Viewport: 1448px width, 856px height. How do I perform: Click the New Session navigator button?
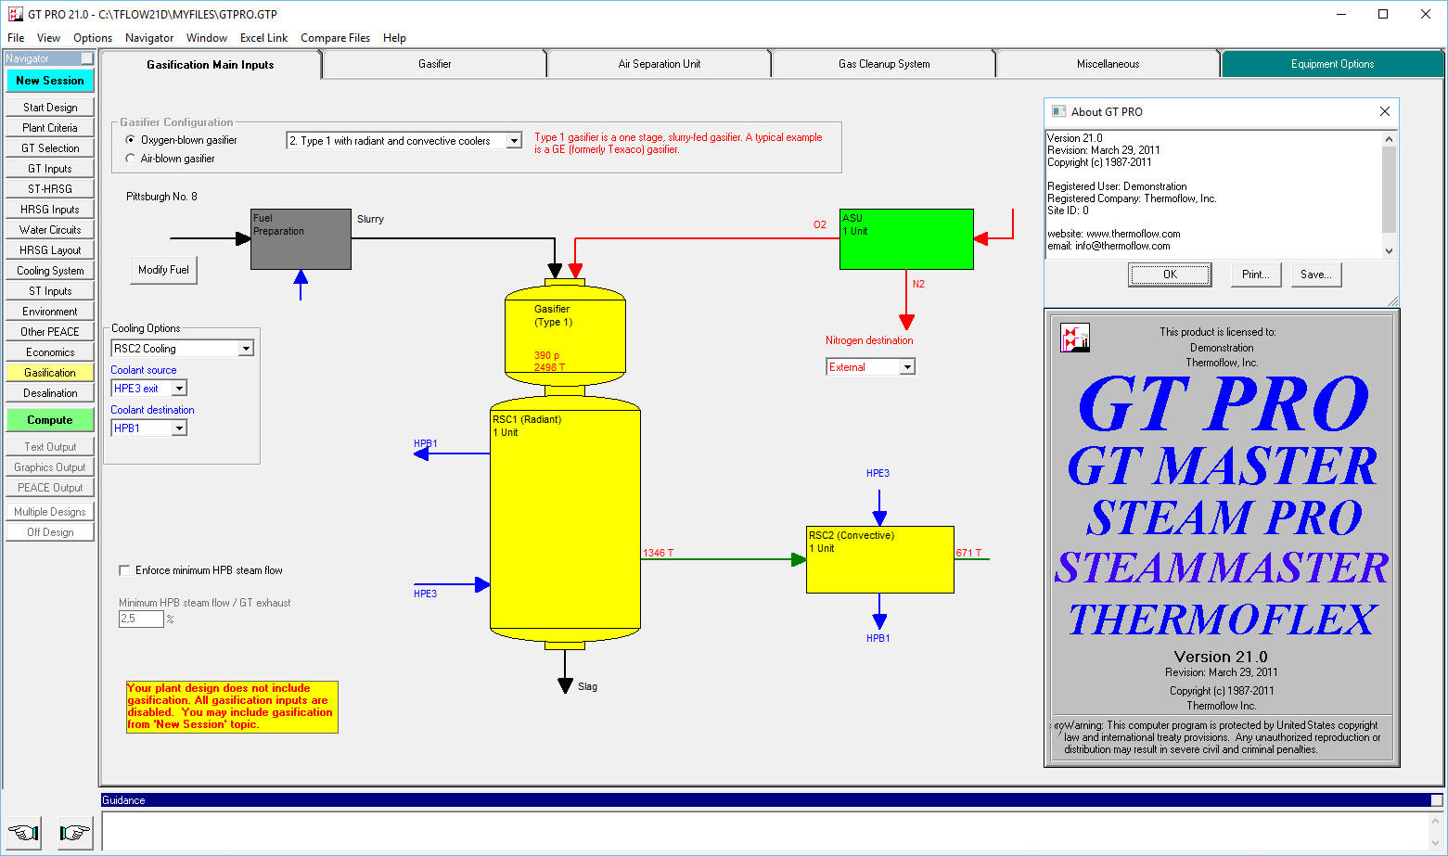[x=50, y=81]
